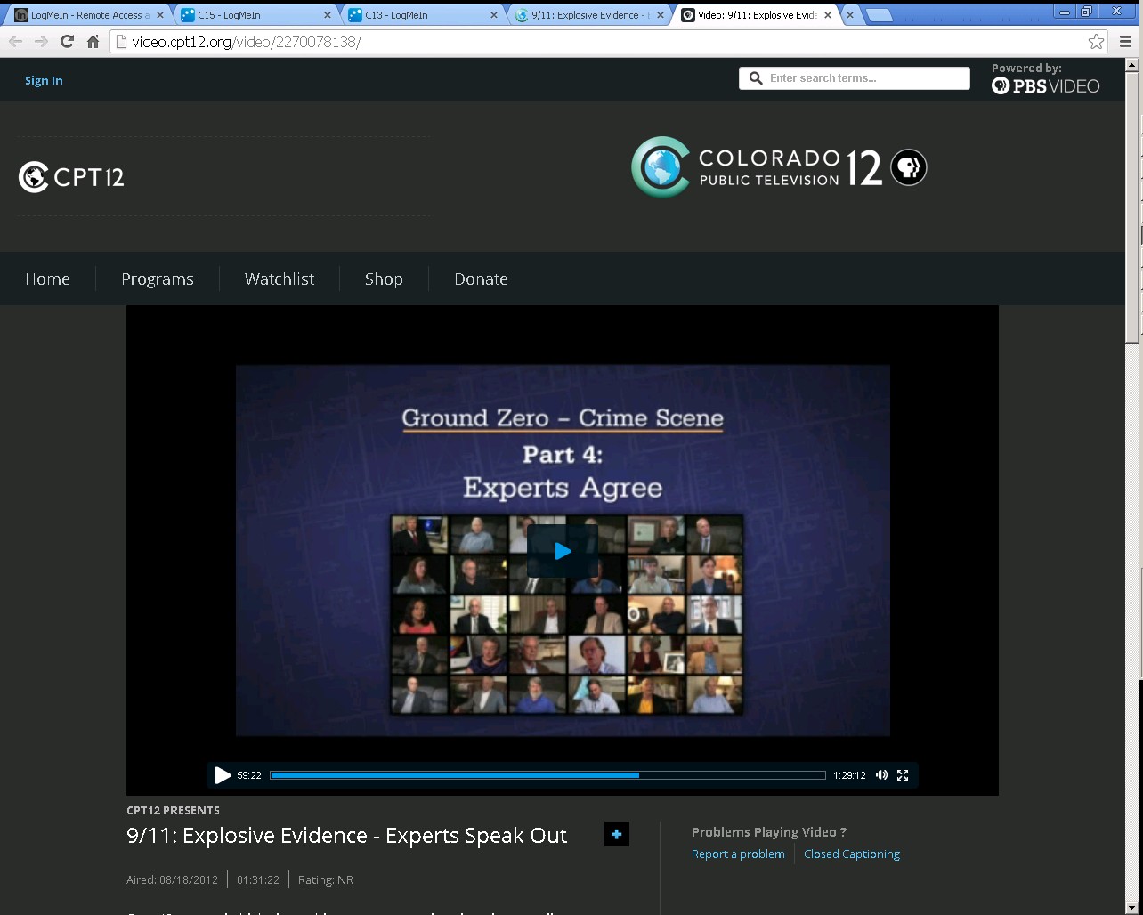Image resolution: width=1143 pixels, height=915 pixels.
Task: Click the large play overlay on the video
Action: pyautogui.click(x=563, y=551)
